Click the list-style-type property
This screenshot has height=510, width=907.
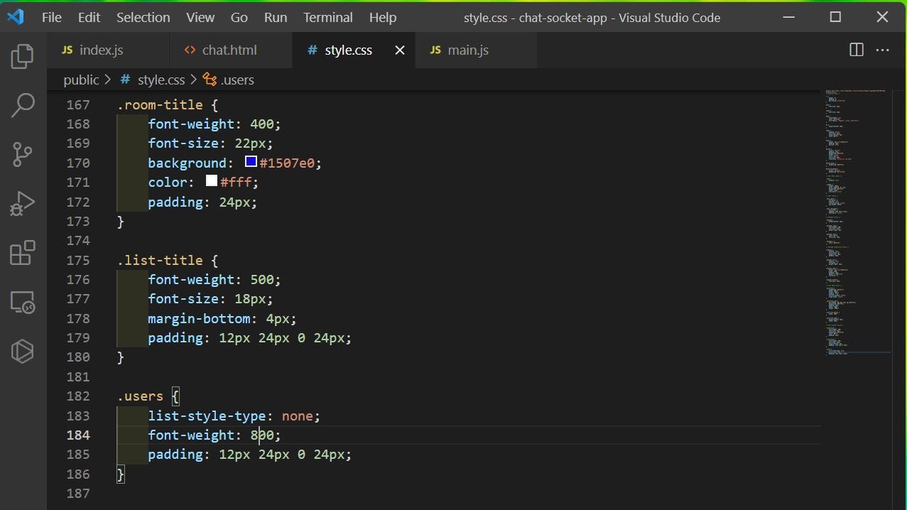207,416
